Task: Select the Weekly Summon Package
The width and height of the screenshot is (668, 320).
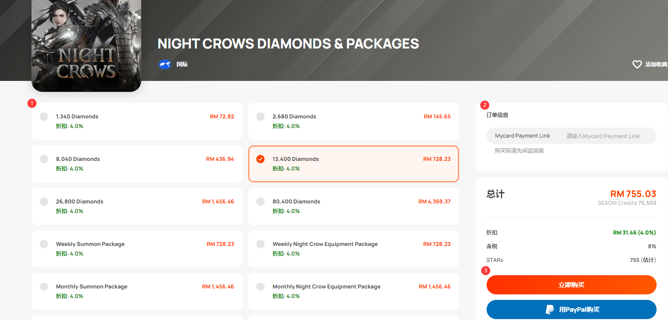Action: [137, 249]
